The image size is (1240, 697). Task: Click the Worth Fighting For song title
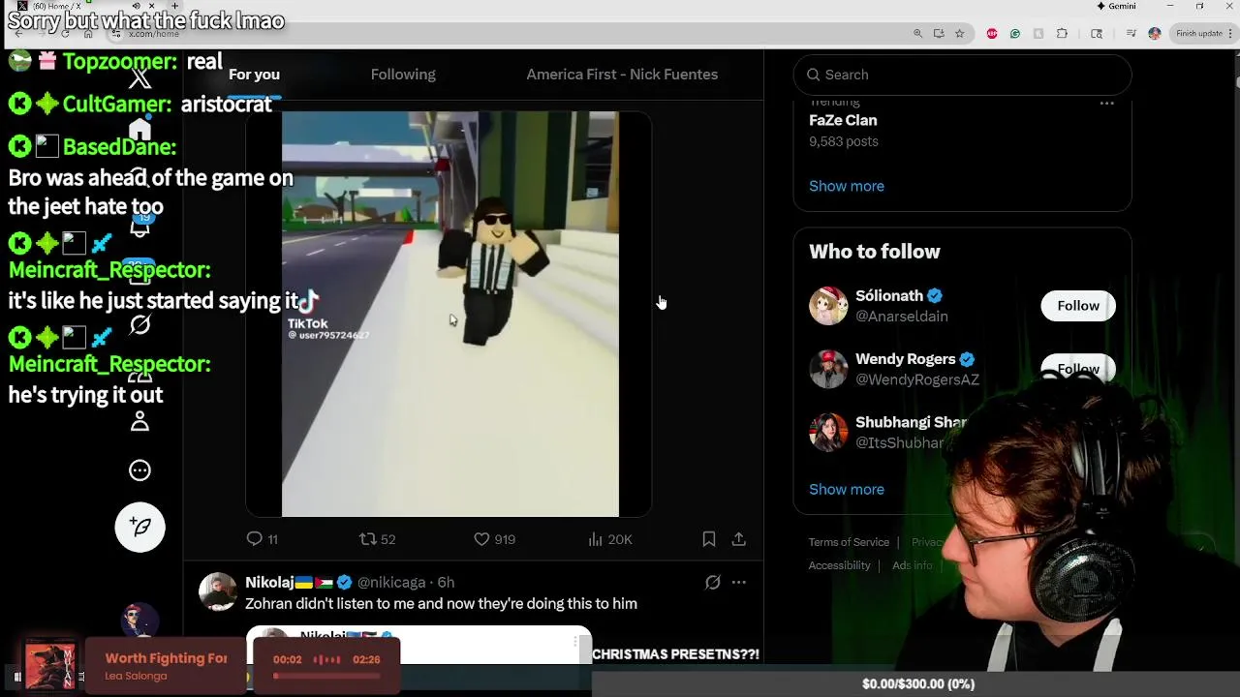166,658
